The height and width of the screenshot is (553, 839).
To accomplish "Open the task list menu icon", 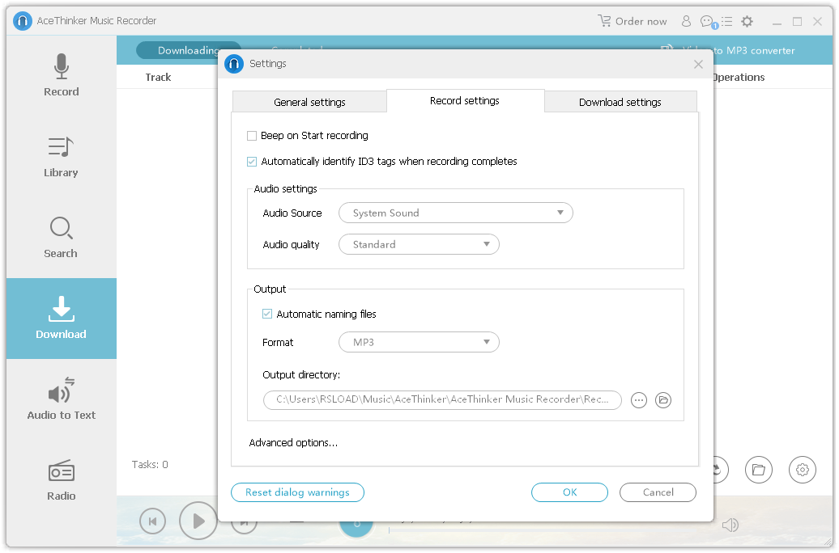I will (726, 21).
